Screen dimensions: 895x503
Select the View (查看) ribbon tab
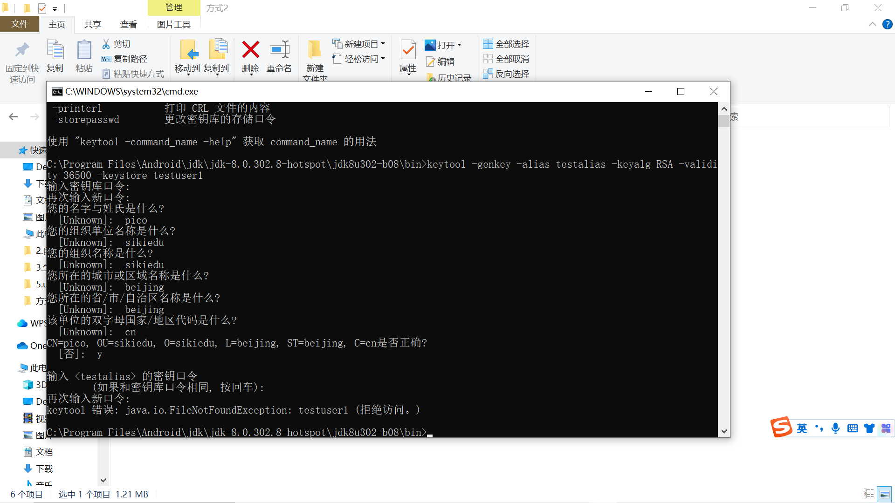[128, 24]
